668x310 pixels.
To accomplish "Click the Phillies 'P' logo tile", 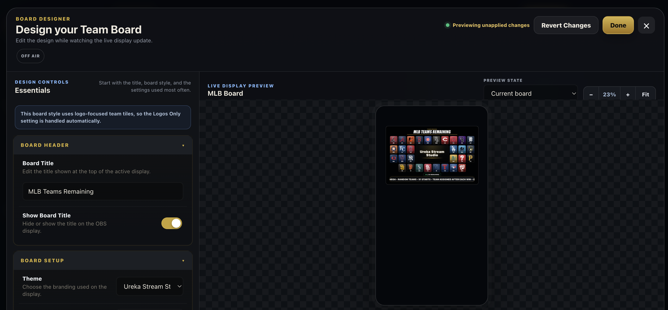I will pos(462,159).
